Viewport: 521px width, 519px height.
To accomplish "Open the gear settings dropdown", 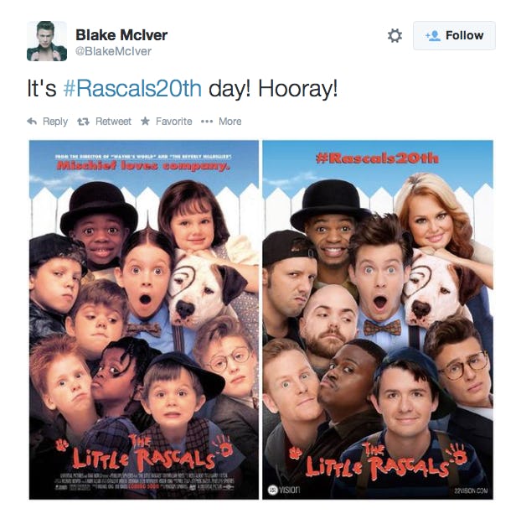I will 395,35.
